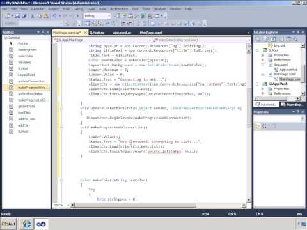Click the Copy toolbar icon
The height and width of the screenshot is (230, 307).
click(x=40, y=16)
